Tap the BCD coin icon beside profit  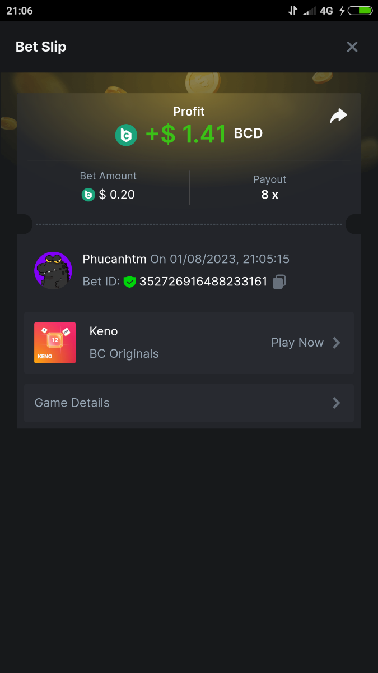tap(126, 135)
